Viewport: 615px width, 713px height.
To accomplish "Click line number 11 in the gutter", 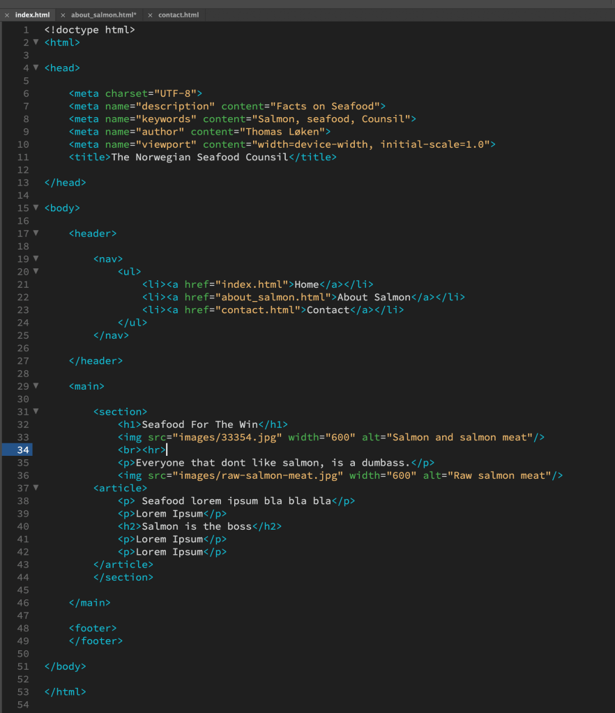I will point(23,157).
